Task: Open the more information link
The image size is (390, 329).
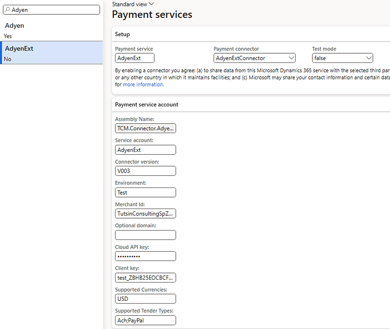Action: point(144,84)
